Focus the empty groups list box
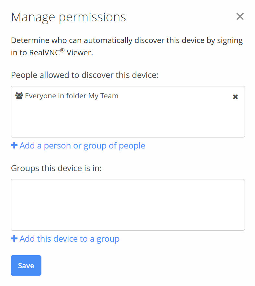Screen dimensions: 255x286 pyautogui.click(x=127, y=204)
